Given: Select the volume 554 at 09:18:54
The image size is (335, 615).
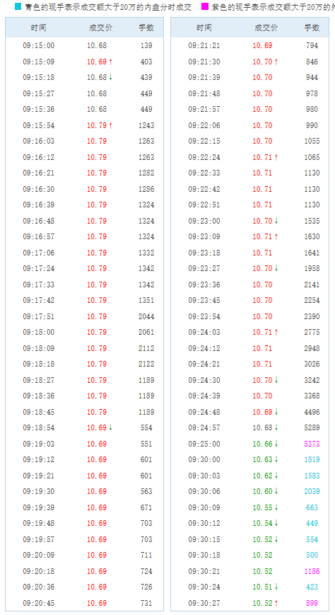Looking at the screenshot, I should click(x=146, y=427).
